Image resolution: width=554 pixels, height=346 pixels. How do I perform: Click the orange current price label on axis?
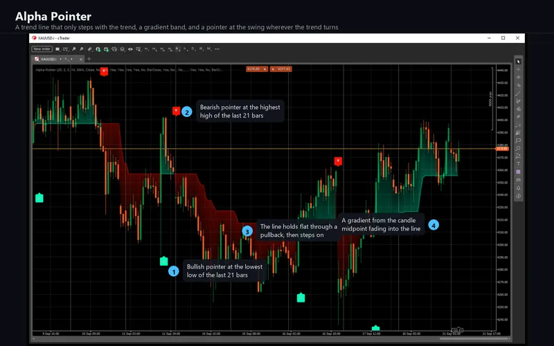502,149
